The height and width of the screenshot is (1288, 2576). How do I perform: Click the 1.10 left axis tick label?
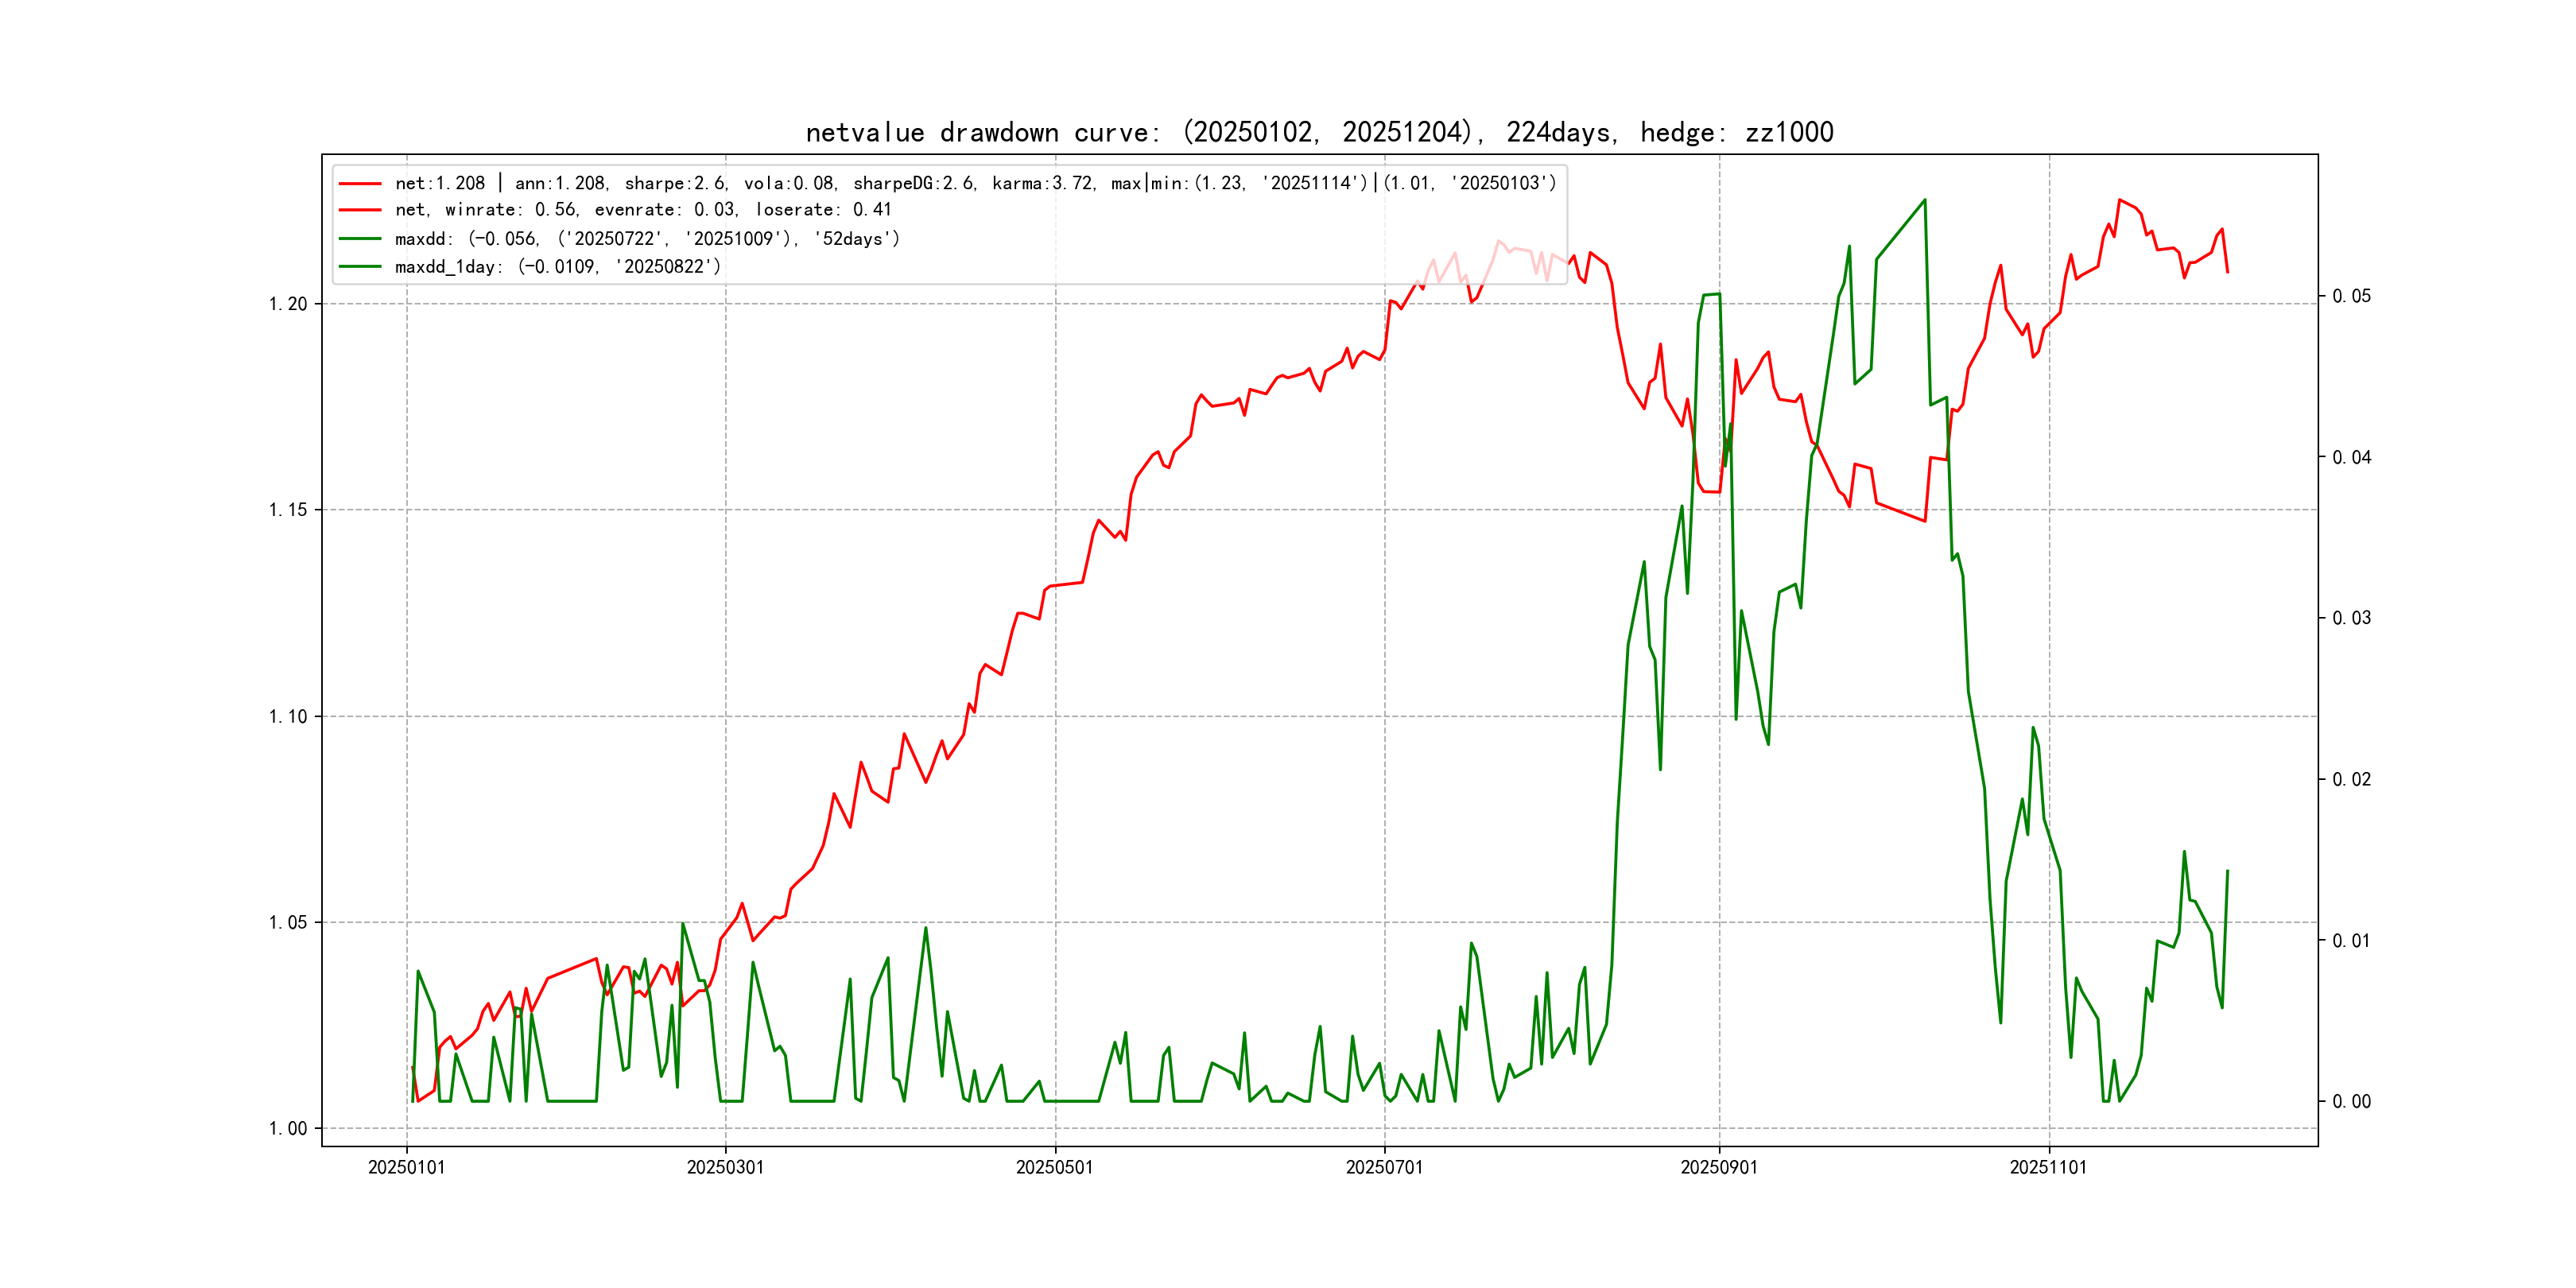point(288,716)
